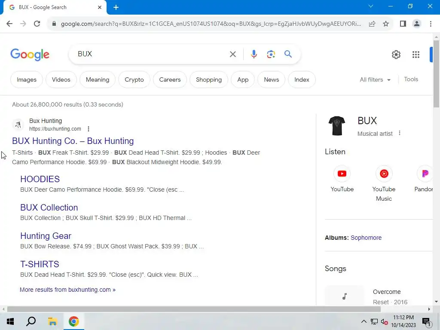Open BUX Hunting Co. result link

[73, 141]
